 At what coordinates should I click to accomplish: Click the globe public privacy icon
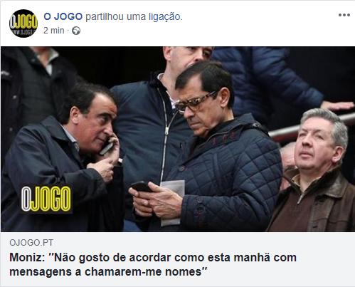pos(76,31)
